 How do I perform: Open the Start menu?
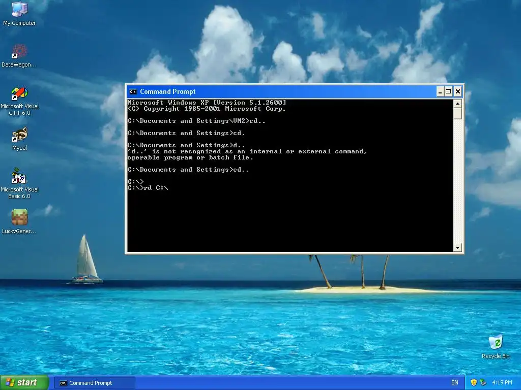(24, 382)
